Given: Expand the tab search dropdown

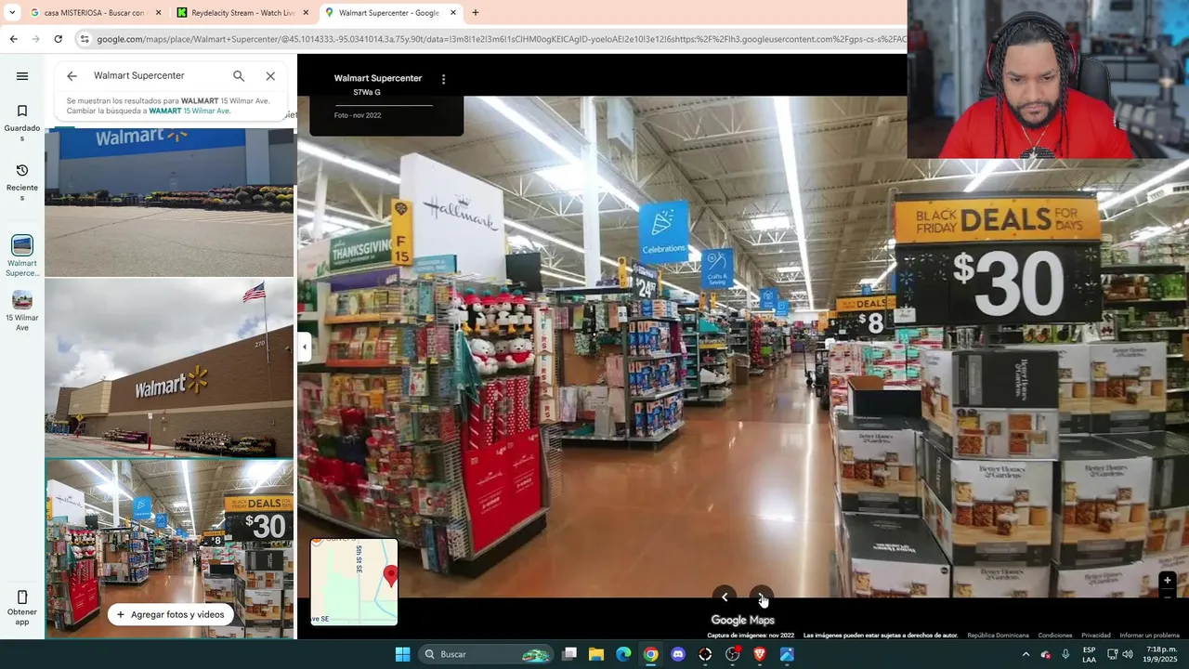Looking at the screenshot, I should tap(11, 13).
